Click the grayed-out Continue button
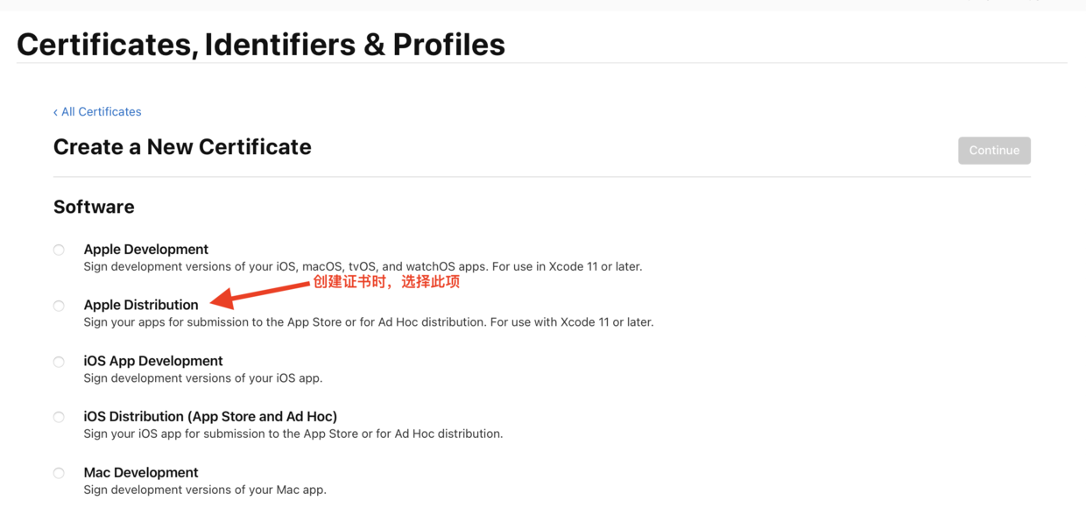This screenshot has width=1086, height=508. pyautogui.click(x=994, y=151)
